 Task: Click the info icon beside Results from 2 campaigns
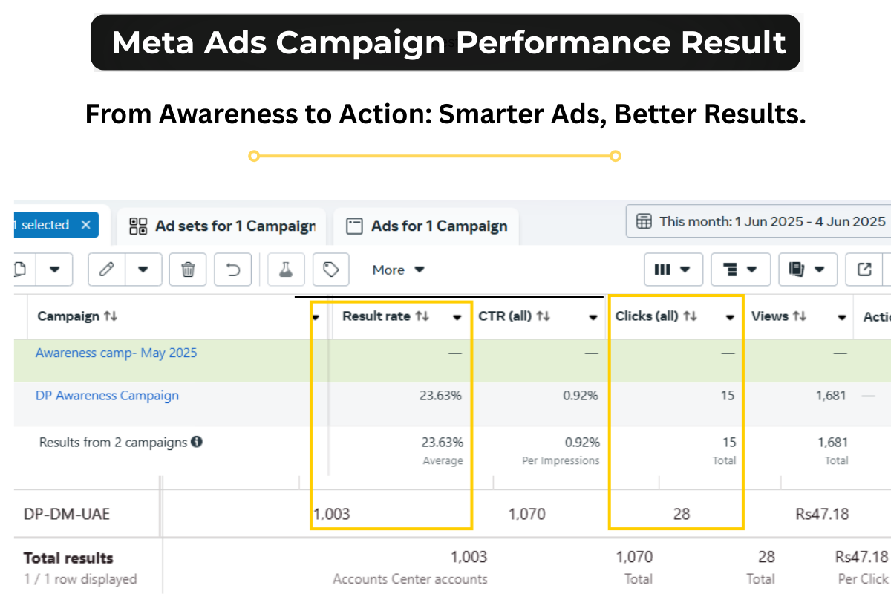pos(197,442)
